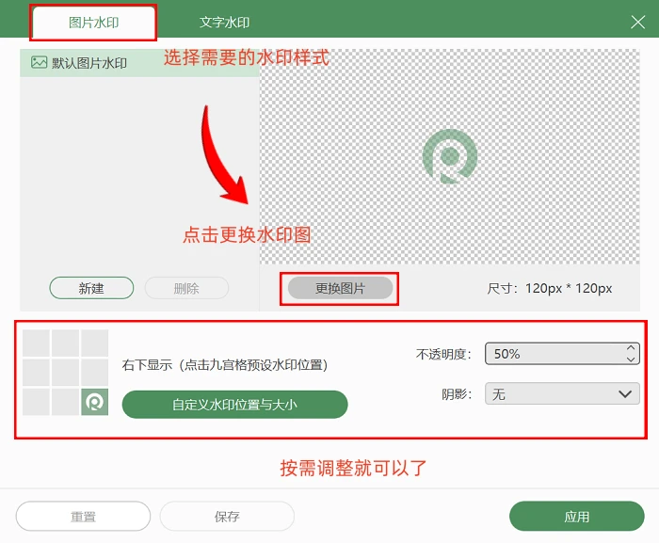Click the bottom-right cell with logo
Screen dimensions: 659x543
point(94,402)
